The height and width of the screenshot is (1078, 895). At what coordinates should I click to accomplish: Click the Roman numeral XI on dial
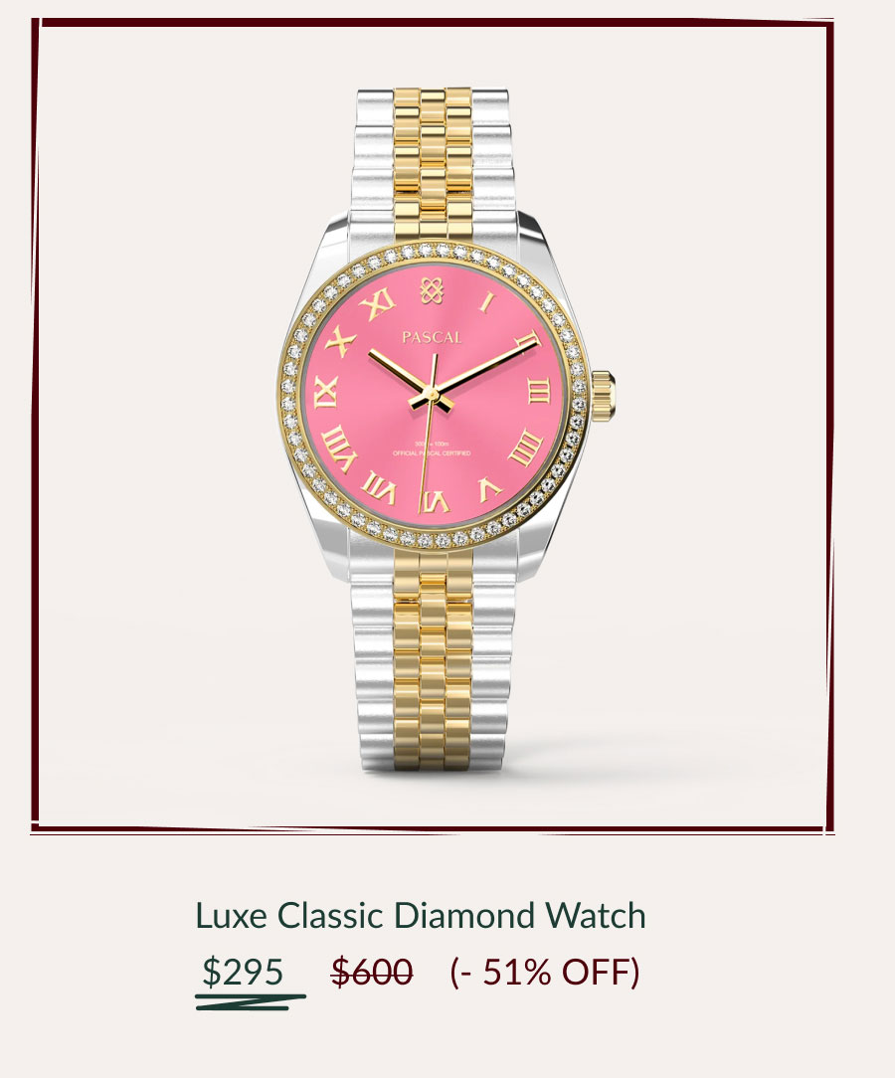point(379,302)
